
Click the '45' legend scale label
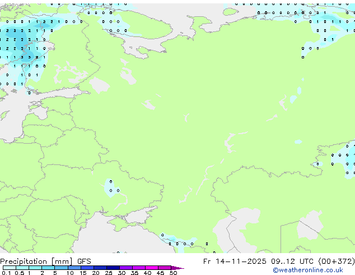160,273
